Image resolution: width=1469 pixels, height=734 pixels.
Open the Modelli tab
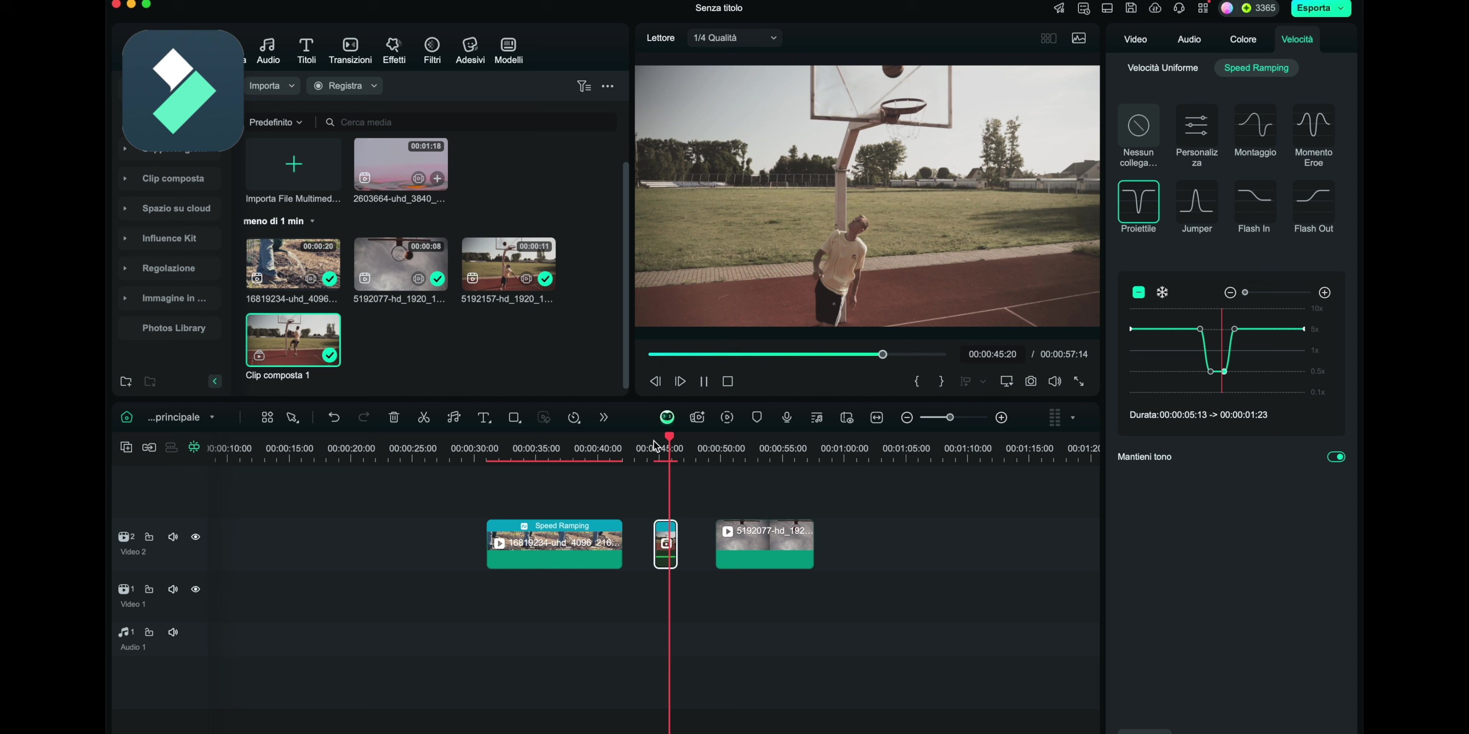(x=508, y=50)
